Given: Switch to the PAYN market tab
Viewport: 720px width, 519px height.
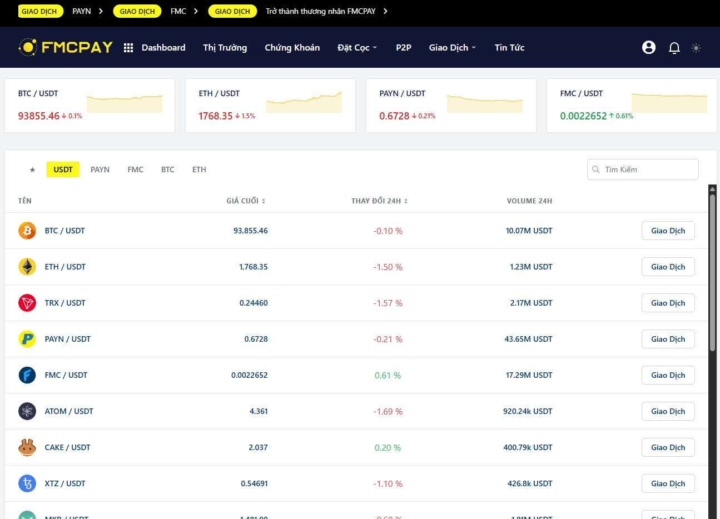Looking at the screenshot, I should pyautogui.click(x=100, y=169).
